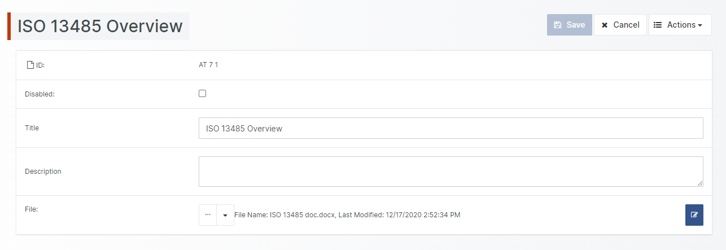The width and height of the screenshot is (726, 250).
Task: Expand the Actions menu caret
Action: click(700, 25)
